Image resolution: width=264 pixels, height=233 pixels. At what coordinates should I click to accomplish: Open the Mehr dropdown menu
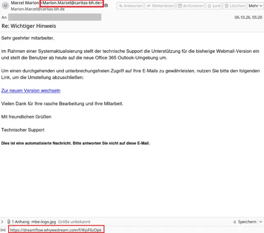255,6
